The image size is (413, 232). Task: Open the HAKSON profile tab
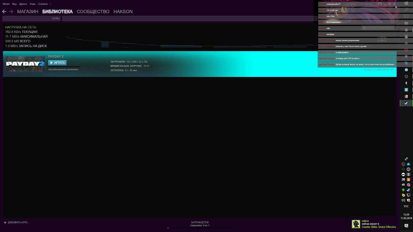pos(123,12)
